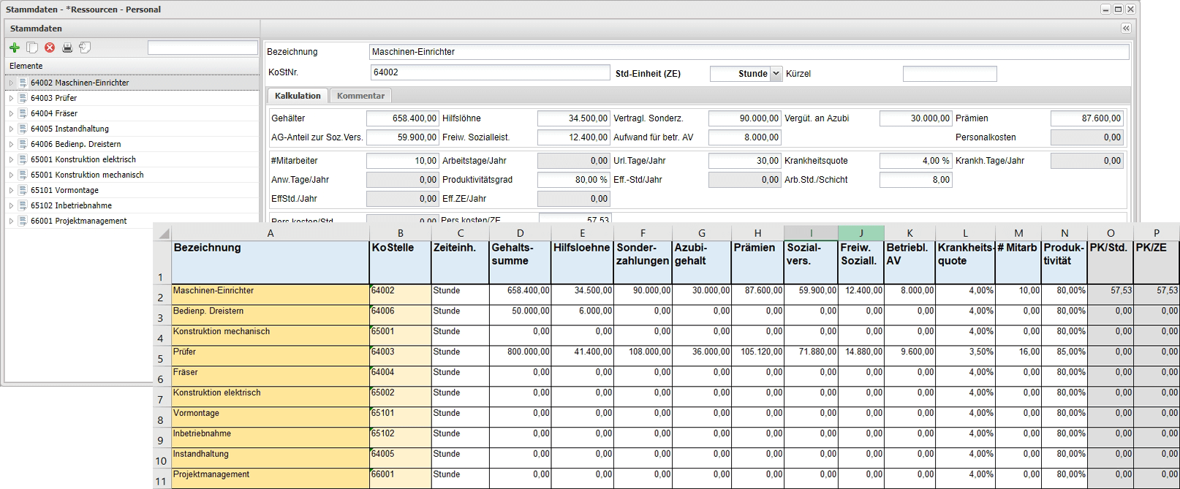Screen dimensions: 1180x489
Task: Click document icon of 64002 Maschinen-Einrichter
Action: 23,83
